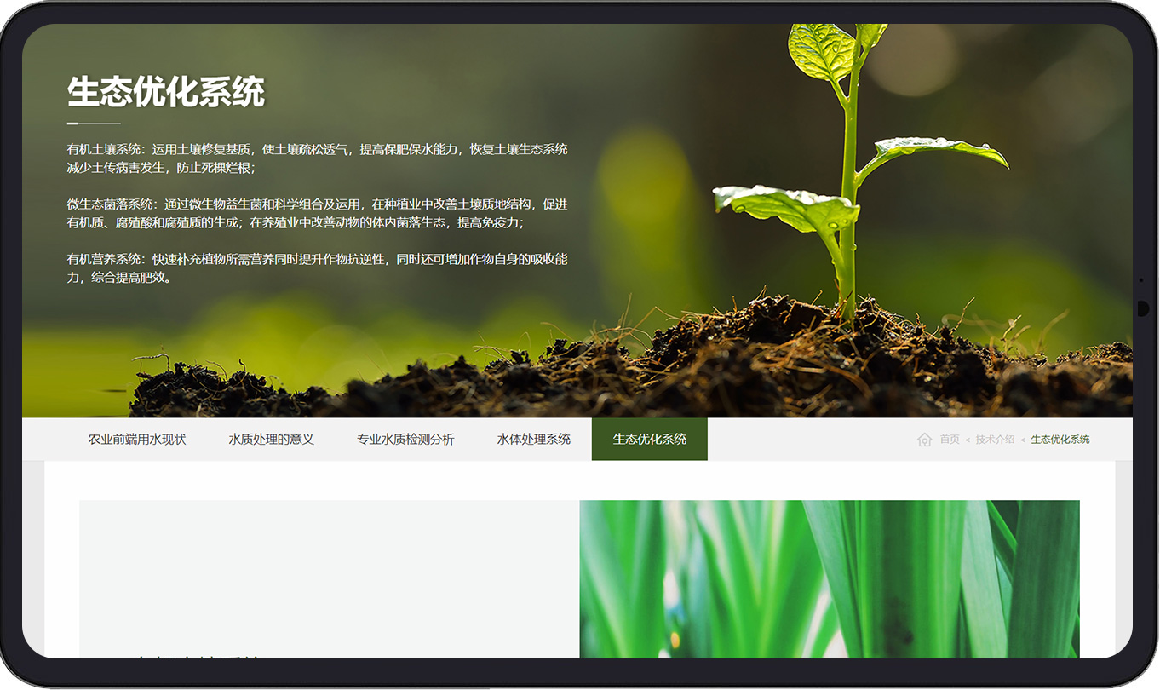1160x690 pixels.
Task: Open the 农业前端用水现状 tab
Action: coord(137,440)
